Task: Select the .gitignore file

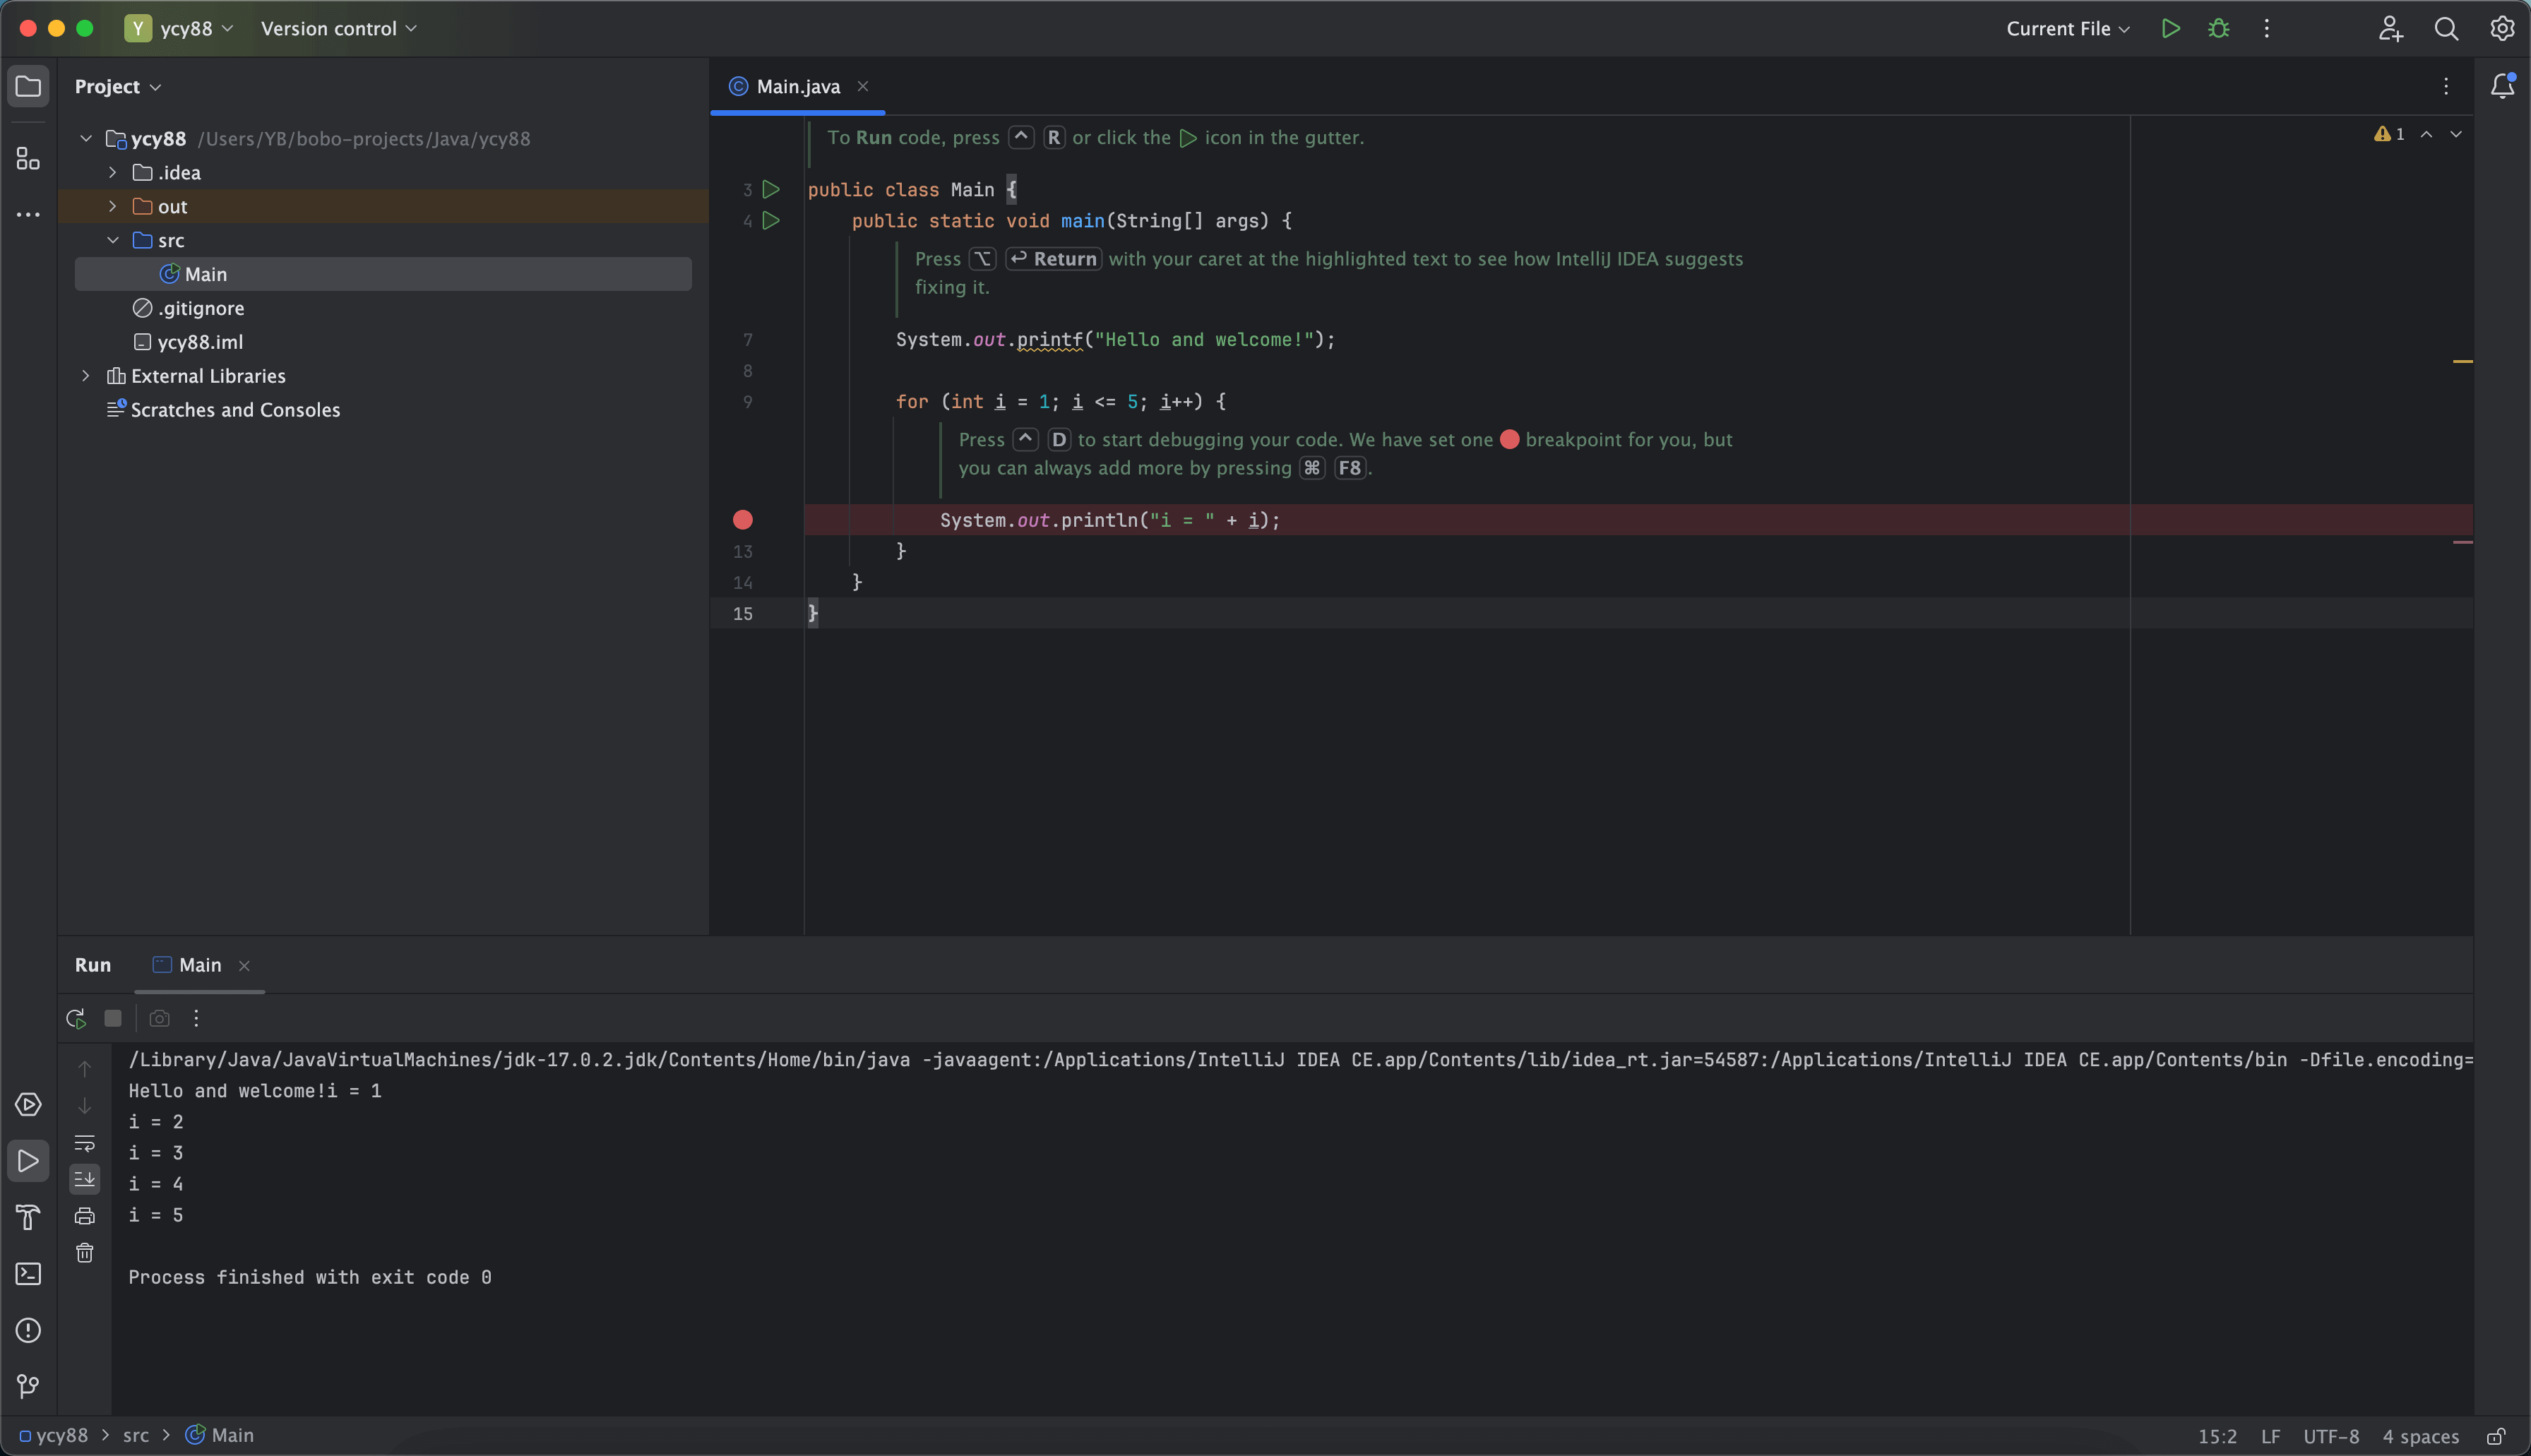Action: (x=188, y=308)
